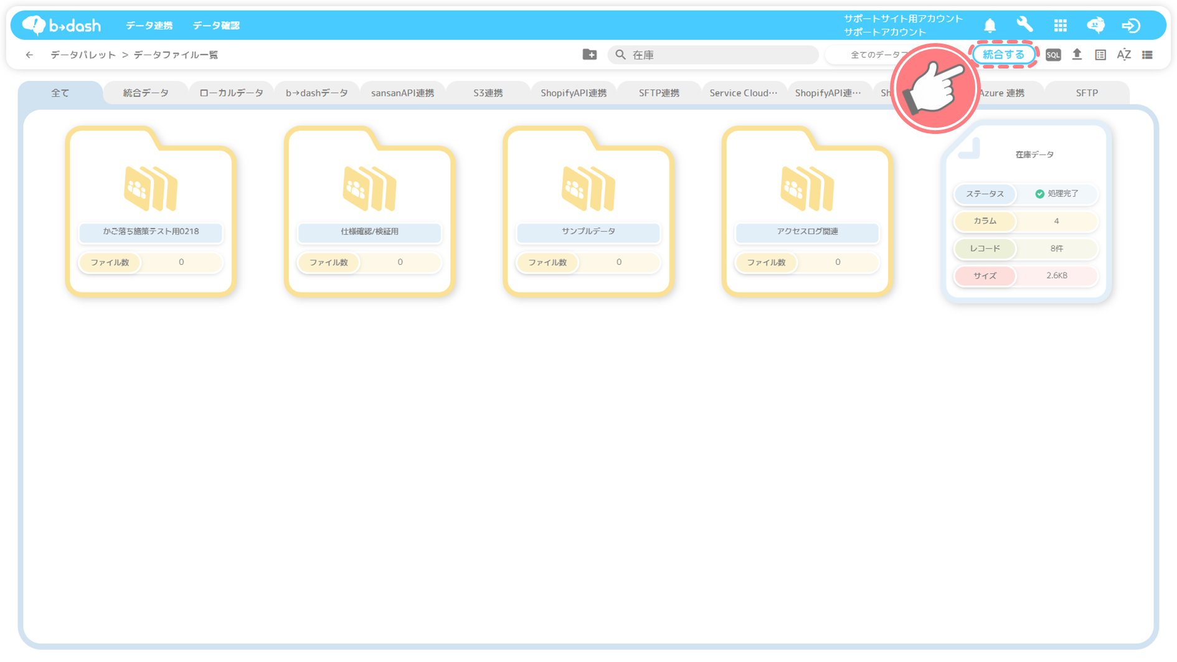Click the support chat bird icon

[1095, 25]
